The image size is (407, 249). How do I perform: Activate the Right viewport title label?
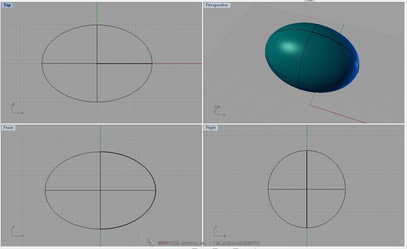point(211,128)
